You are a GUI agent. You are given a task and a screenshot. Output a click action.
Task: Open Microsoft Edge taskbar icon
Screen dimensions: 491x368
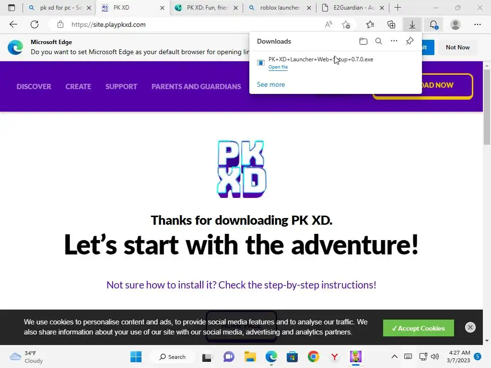click(x=271, y=356)
